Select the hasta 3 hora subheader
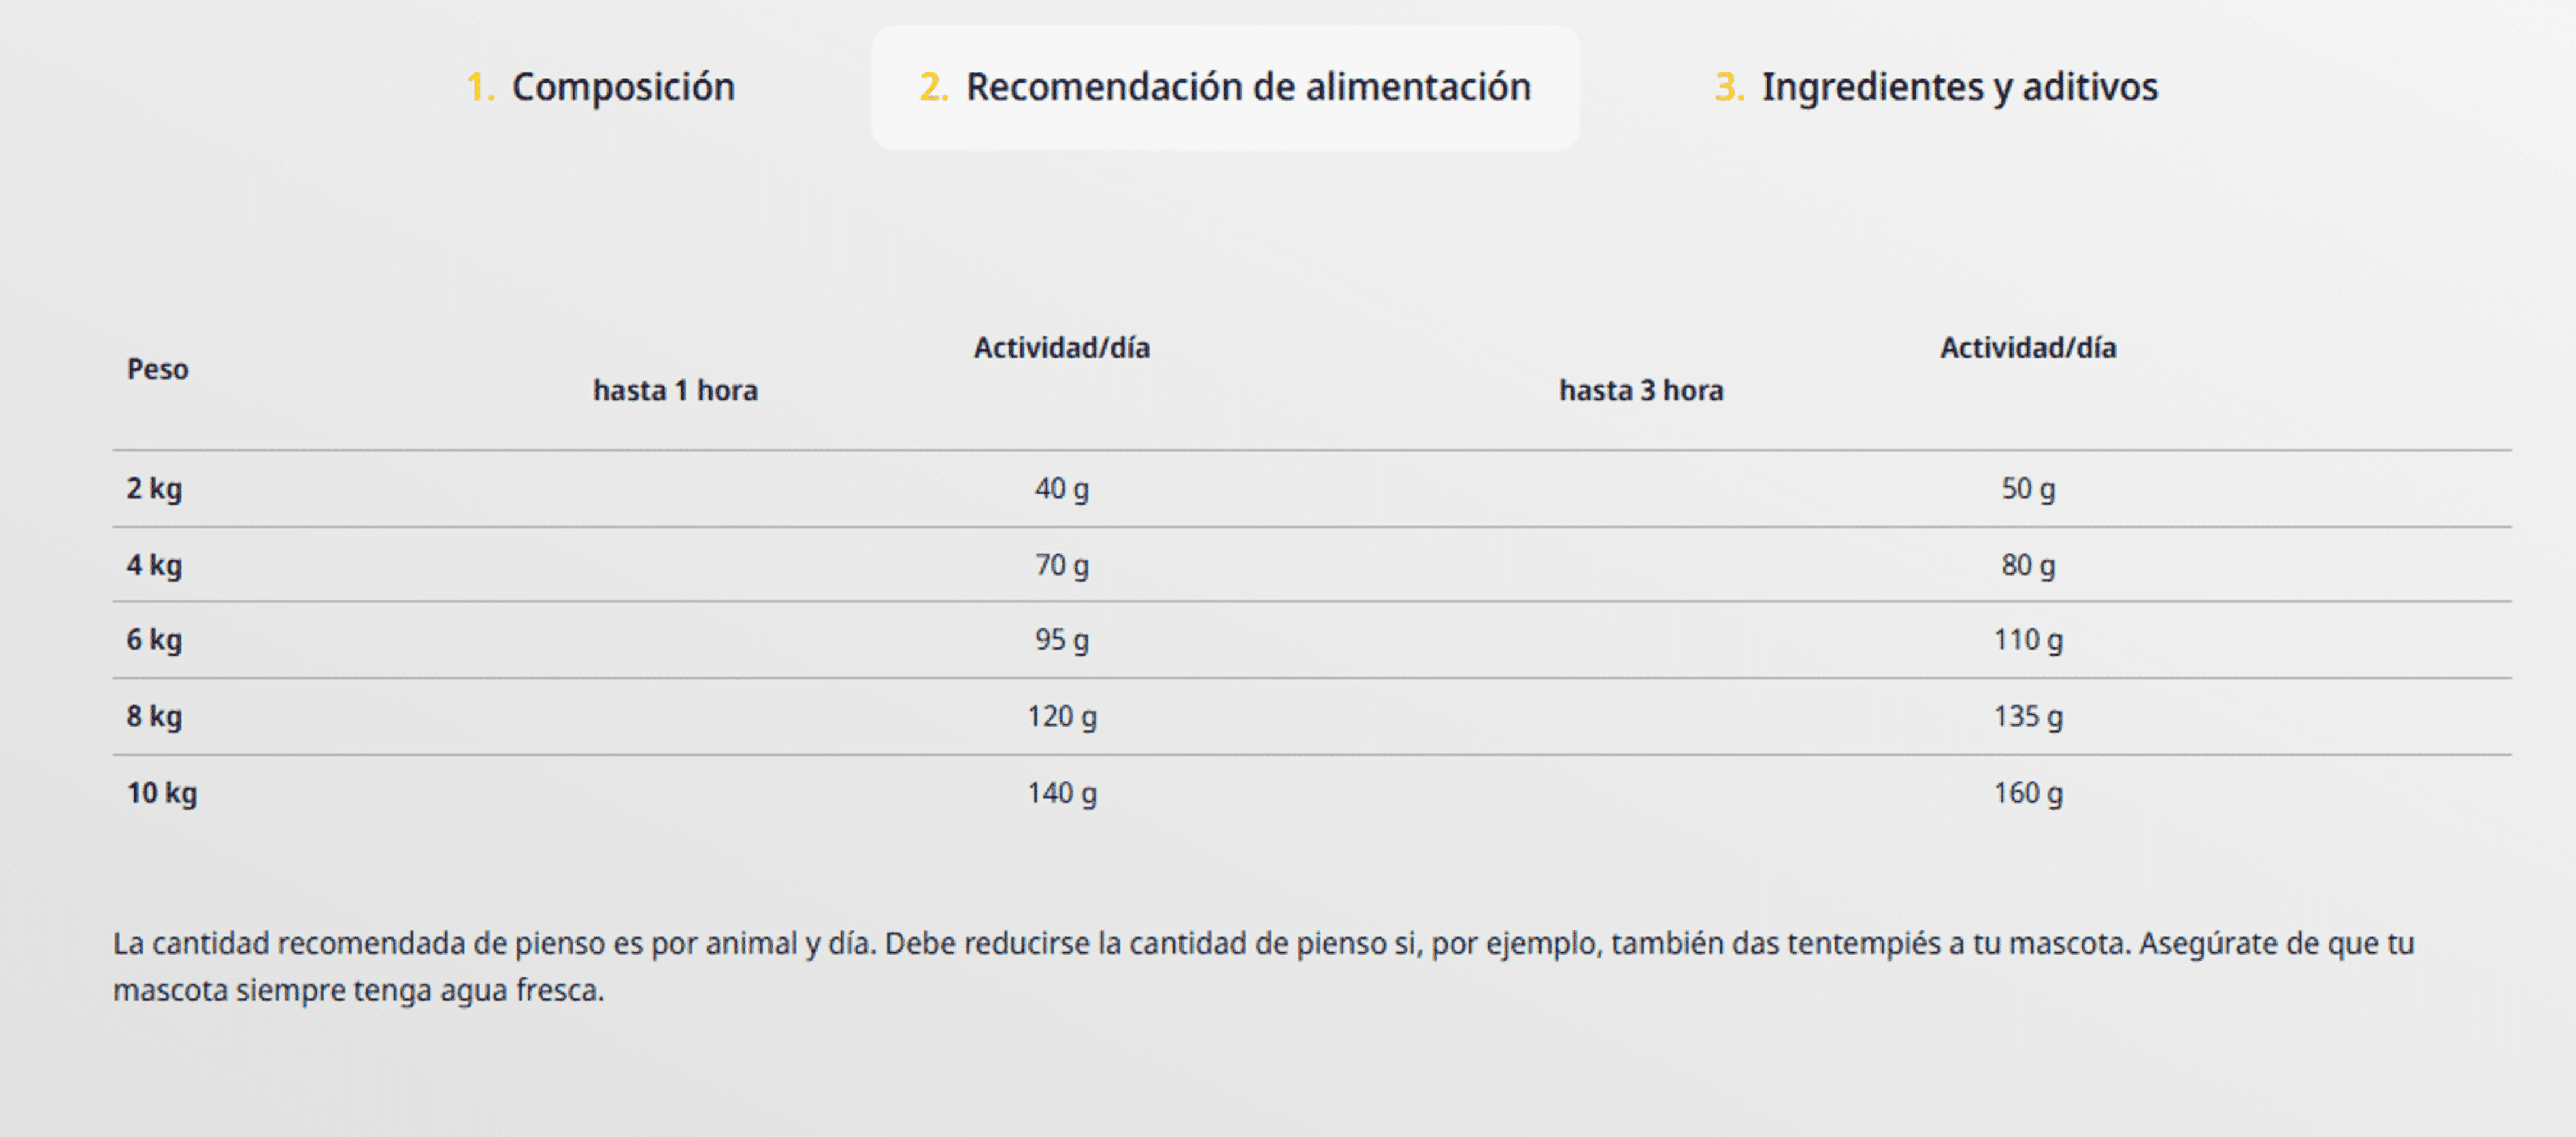This screenshot has width=2576, height=1137. click(1642, 390)
